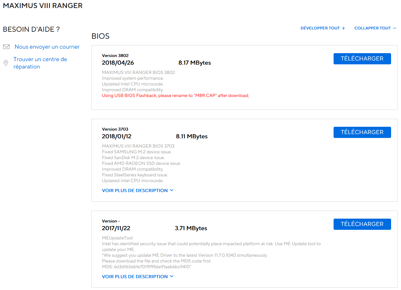Click 'MAXIMUS VIII RANGER BIOS 3703' line

tap(138, 146)
